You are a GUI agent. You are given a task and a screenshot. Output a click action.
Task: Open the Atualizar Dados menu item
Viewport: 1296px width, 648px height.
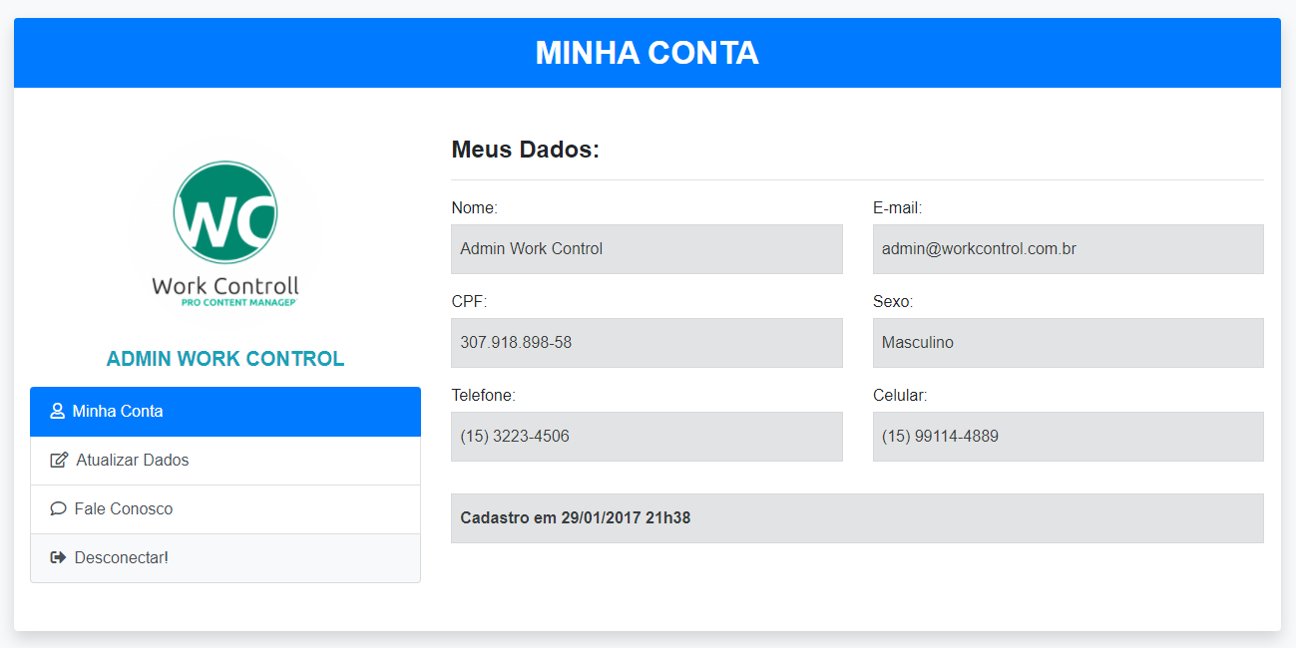tap(225, 461)
